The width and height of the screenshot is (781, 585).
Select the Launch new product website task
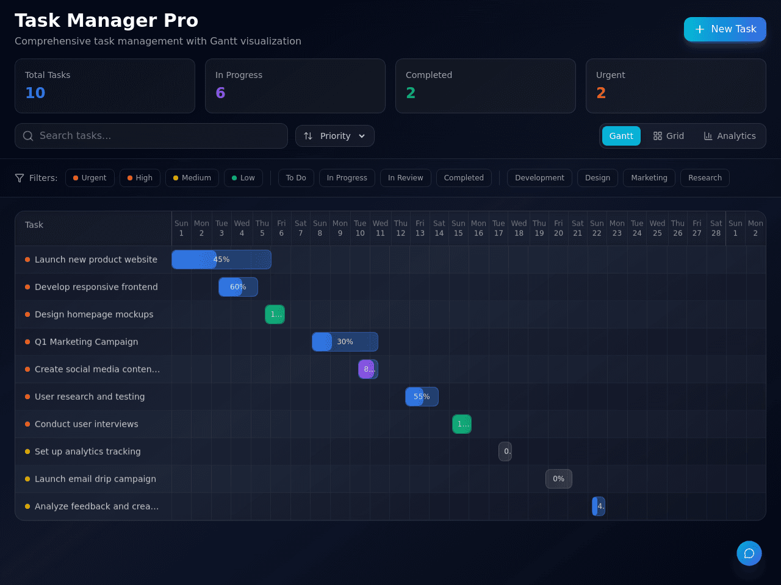[93, 260]
